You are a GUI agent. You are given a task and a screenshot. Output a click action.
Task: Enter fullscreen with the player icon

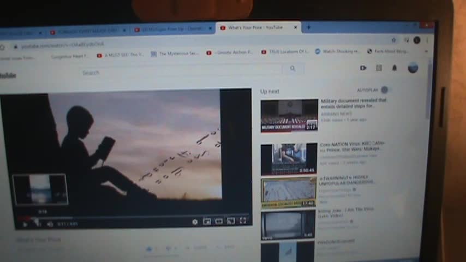tap(243, 221)
